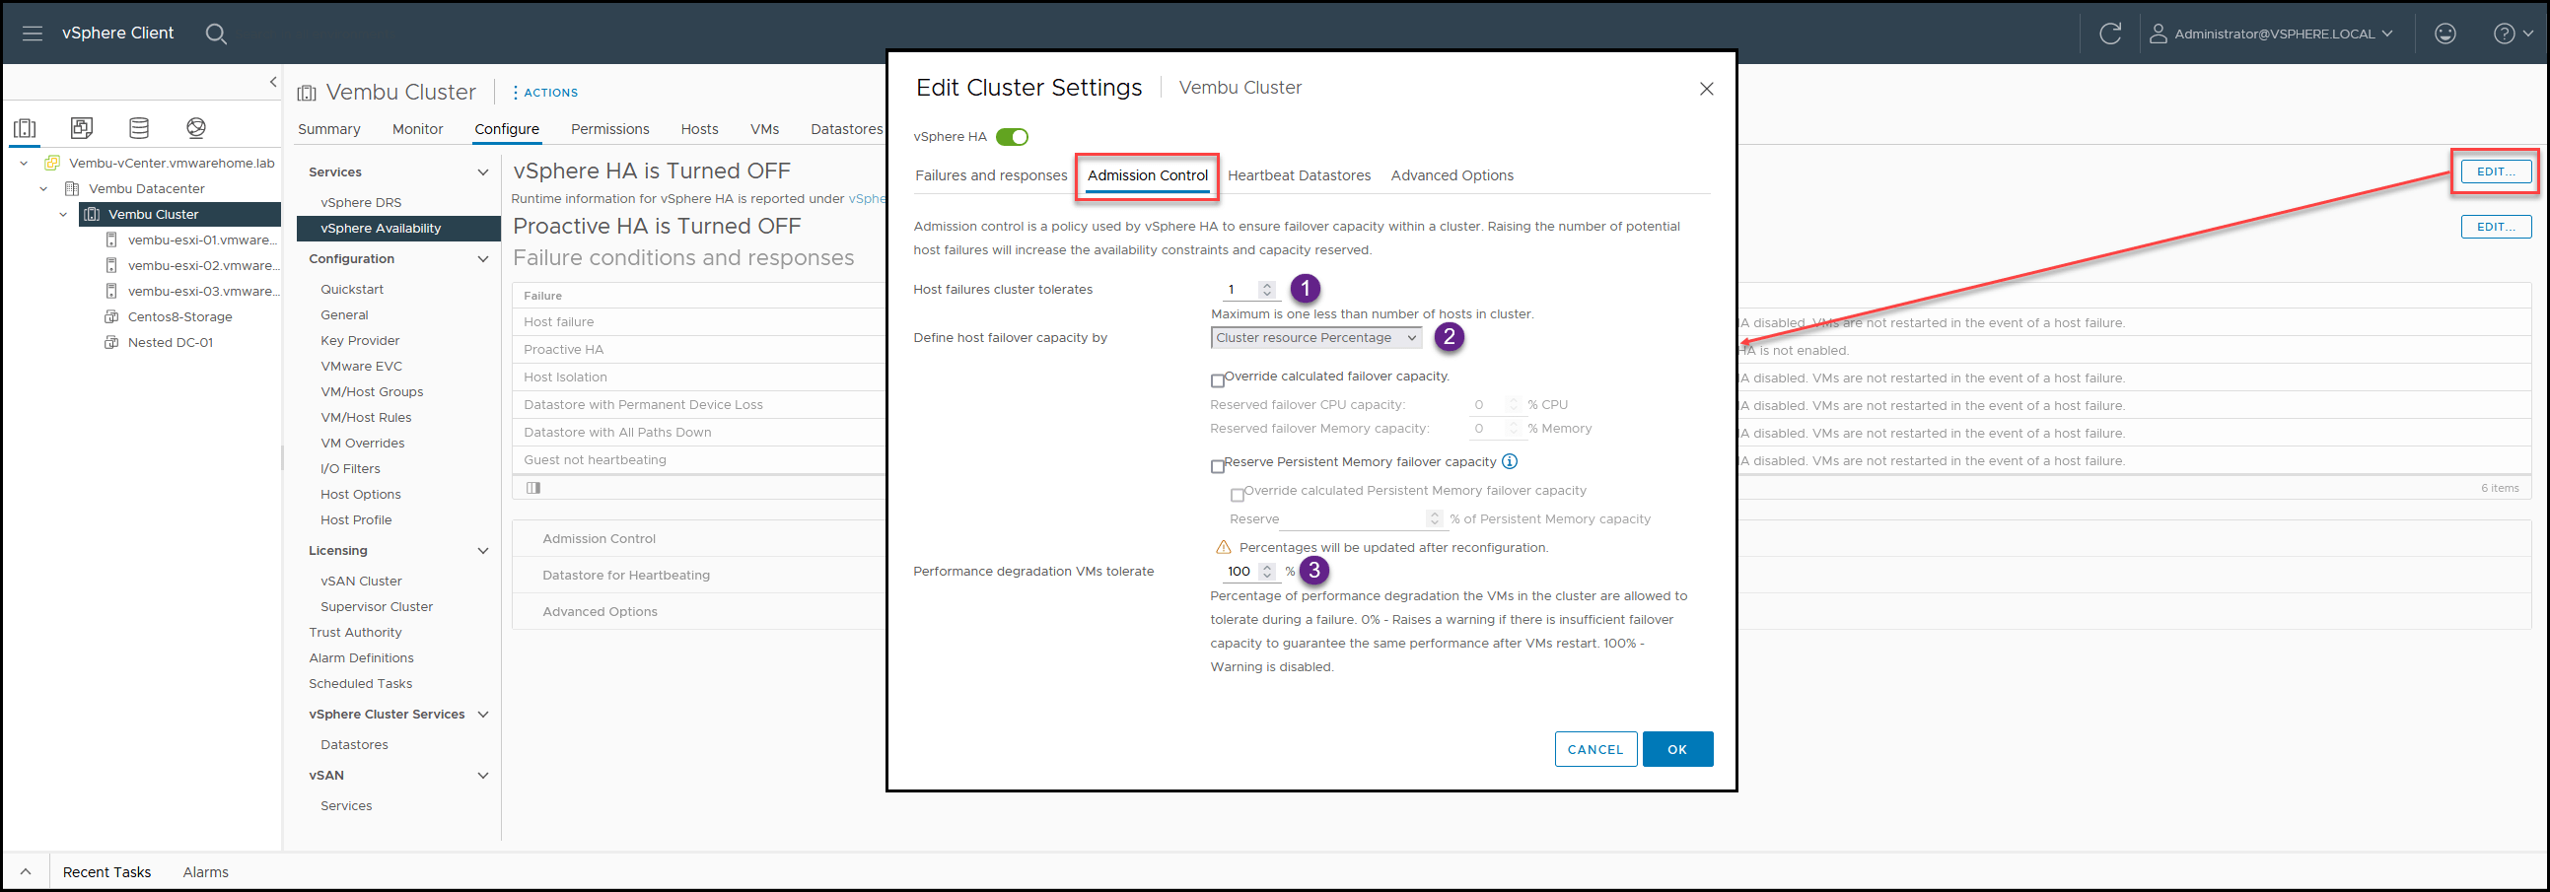Open VM/Host Rules configuration
Screen dimensions: 2550x892
(x=366, y=418)
